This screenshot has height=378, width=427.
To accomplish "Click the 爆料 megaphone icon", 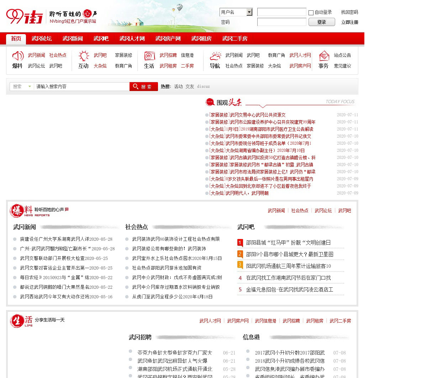I will 18,56.
